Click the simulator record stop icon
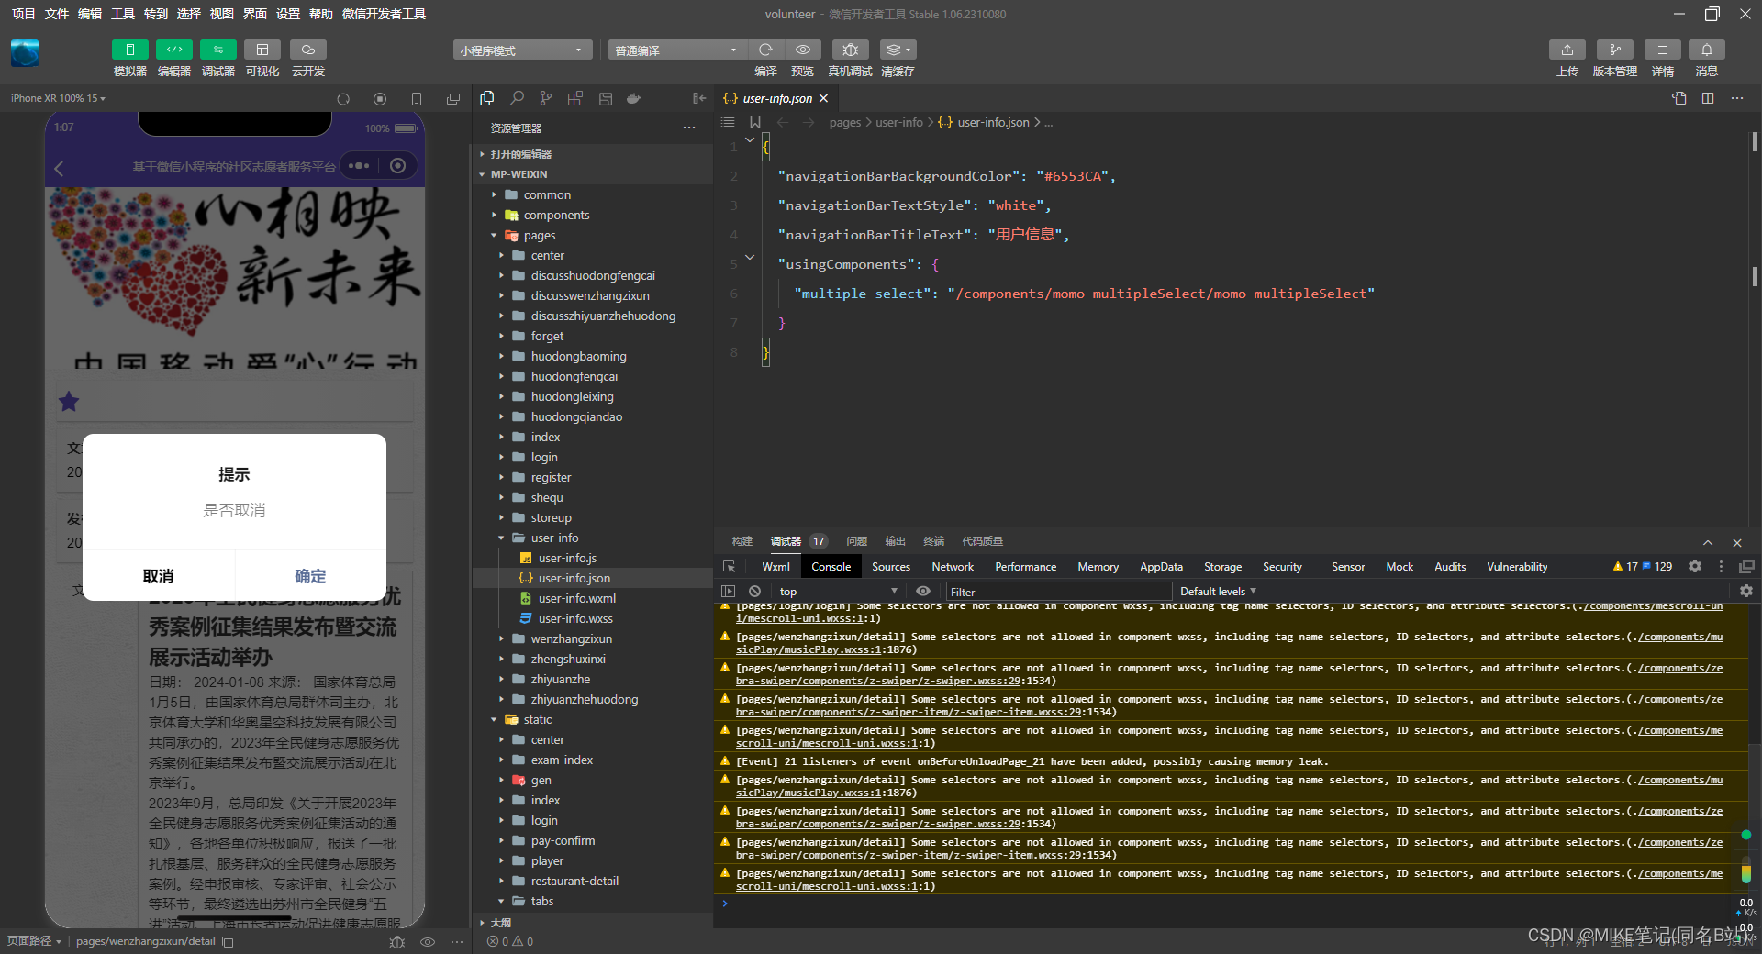The height and width of the screenshot is (954, 1762). [380, 99]
